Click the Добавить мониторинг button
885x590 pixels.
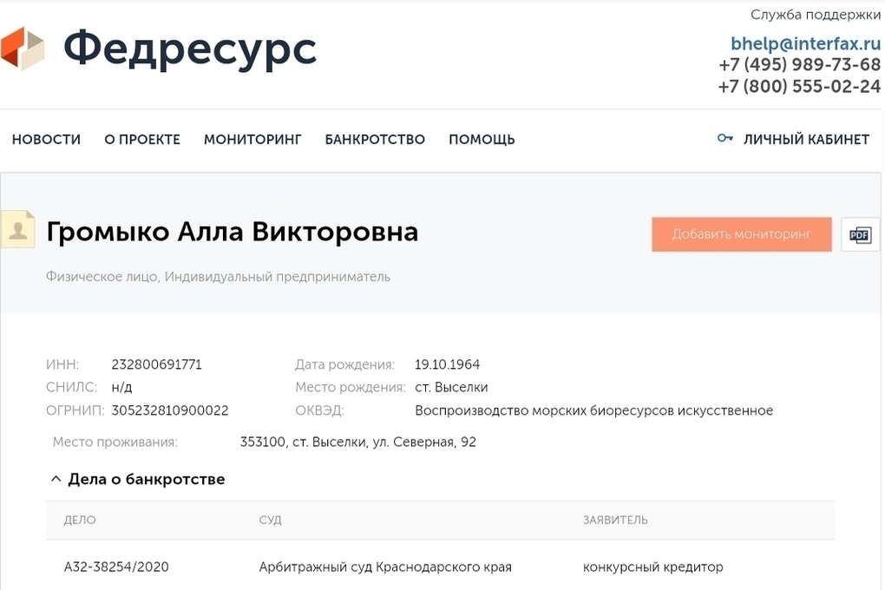click(742, 234)
